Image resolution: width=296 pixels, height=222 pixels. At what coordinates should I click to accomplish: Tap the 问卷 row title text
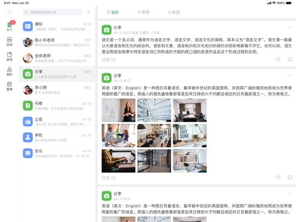39,103
